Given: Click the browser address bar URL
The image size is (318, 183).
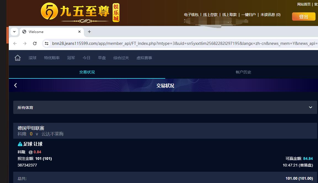Looking at the screenshot, I should pyautogui.click(x=185, y=43).
